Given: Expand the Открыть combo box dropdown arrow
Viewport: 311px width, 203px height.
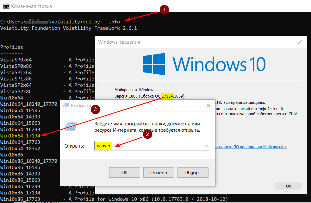Looking at the screenshot, I should 207,146.
